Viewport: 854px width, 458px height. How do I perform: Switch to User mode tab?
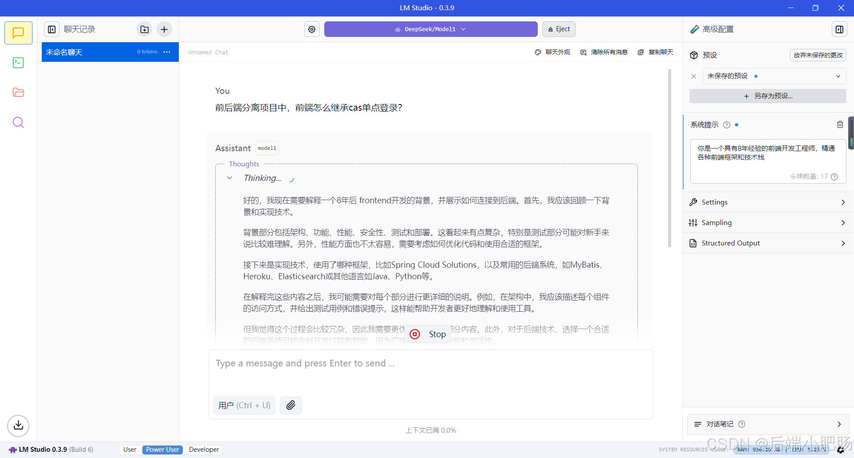(129, 450)
